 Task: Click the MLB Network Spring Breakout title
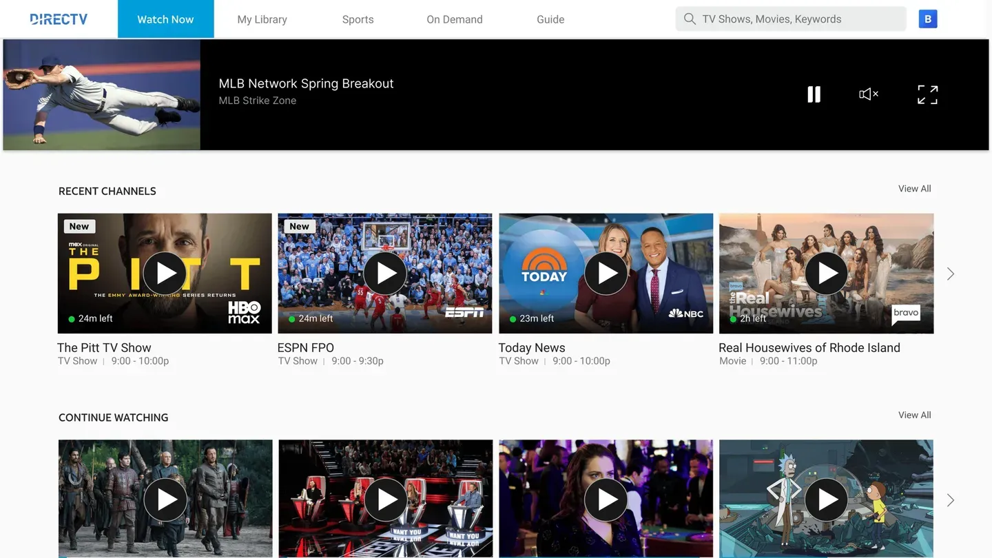tap(307, 83)
